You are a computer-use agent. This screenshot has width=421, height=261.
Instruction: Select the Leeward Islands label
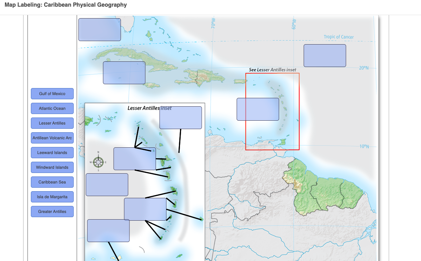pyautogui.click(x=52, y=153)
